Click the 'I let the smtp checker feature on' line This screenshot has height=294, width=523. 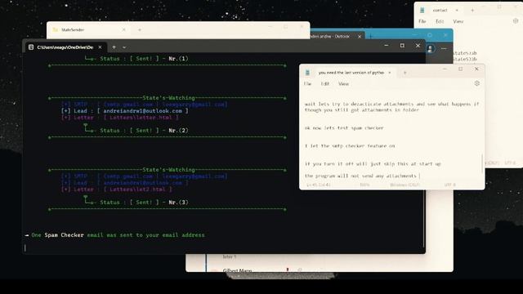click(350, 145)
